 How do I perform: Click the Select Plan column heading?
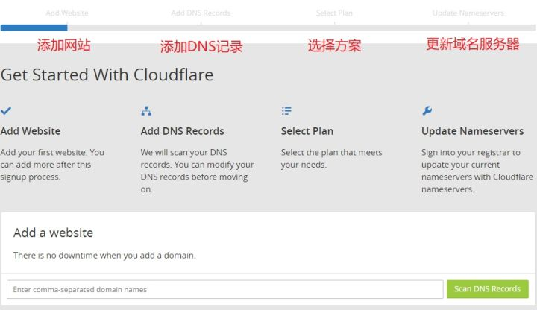point(307,131)
